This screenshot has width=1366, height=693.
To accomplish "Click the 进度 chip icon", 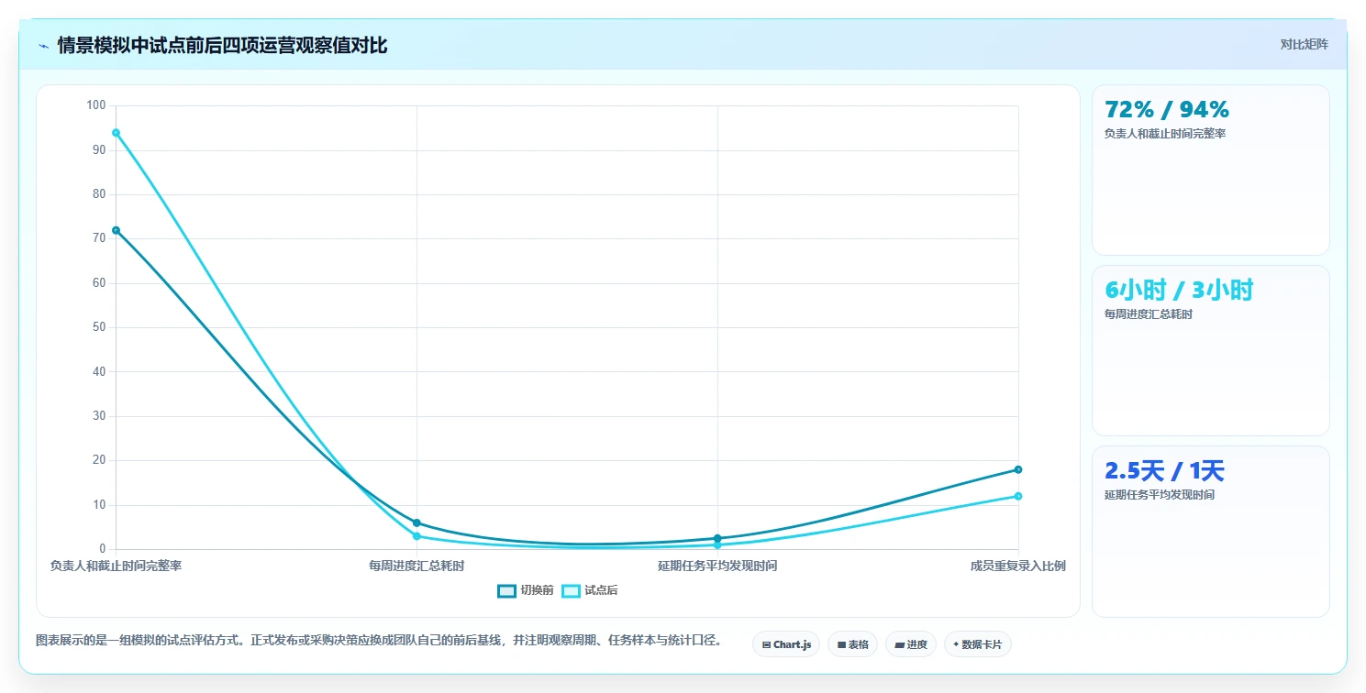I will 899,645.
